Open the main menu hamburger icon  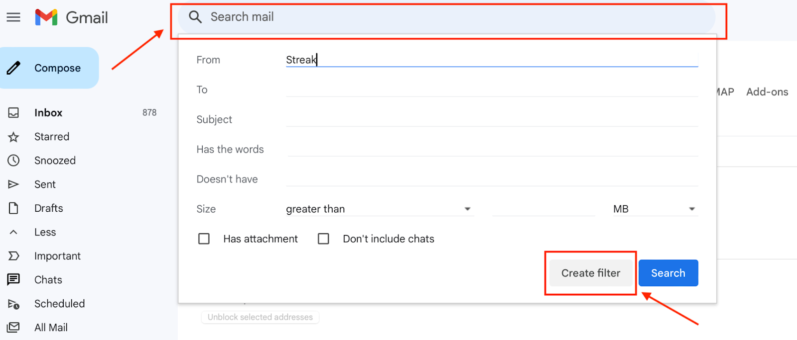(13, 17)
